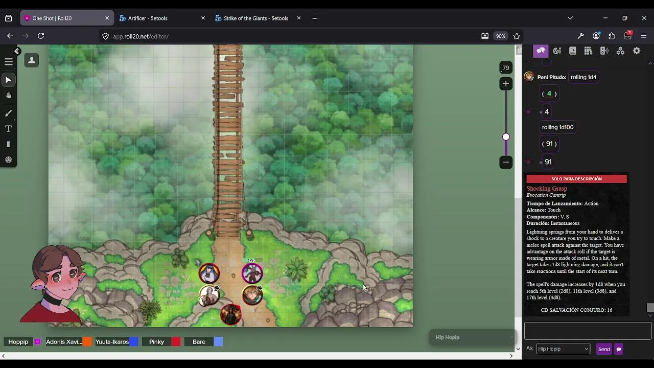Select the hand Pan tool
The width and height of the screenshot is (654, 368).
pyautogui.click(x=8, y=96)
